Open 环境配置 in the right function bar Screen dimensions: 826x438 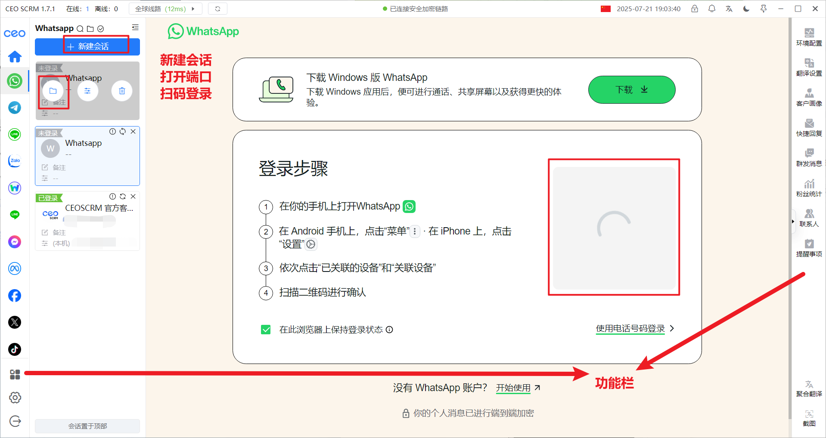point(809,37)
